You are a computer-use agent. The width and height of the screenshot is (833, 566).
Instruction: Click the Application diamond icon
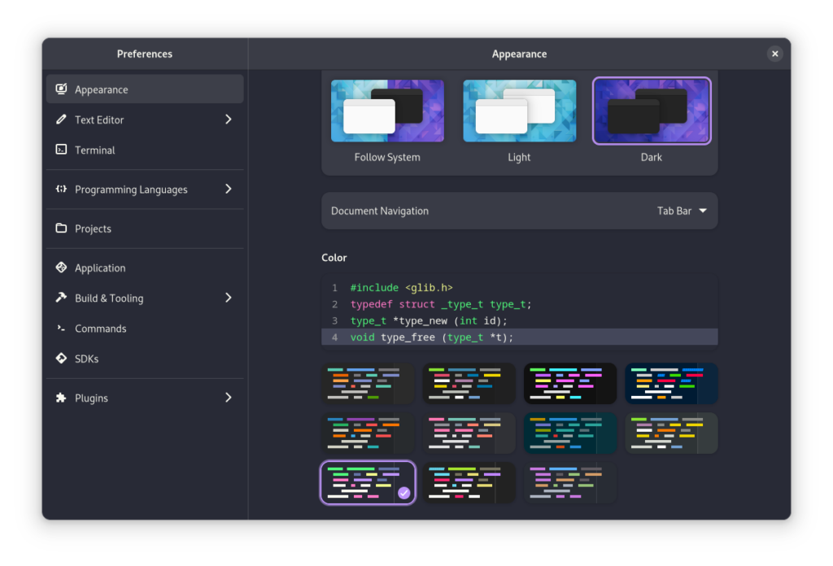tap(61, 268)
